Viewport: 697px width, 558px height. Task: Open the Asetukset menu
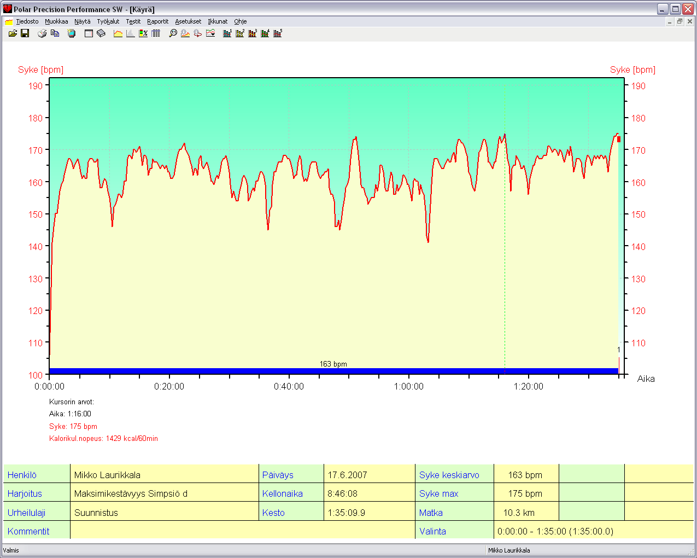coord(188,21)
